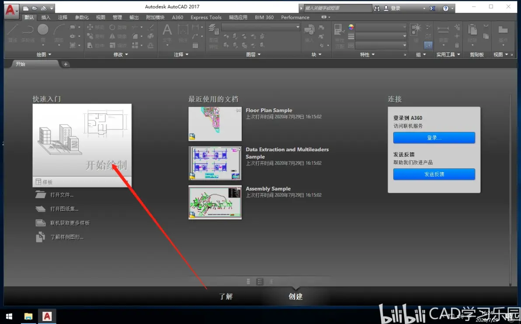Click the binoculars search icon

[377, 8]
